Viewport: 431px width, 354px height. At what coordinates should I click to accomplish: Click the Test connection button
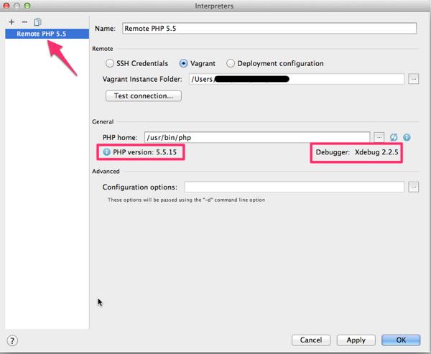[143, 96]
